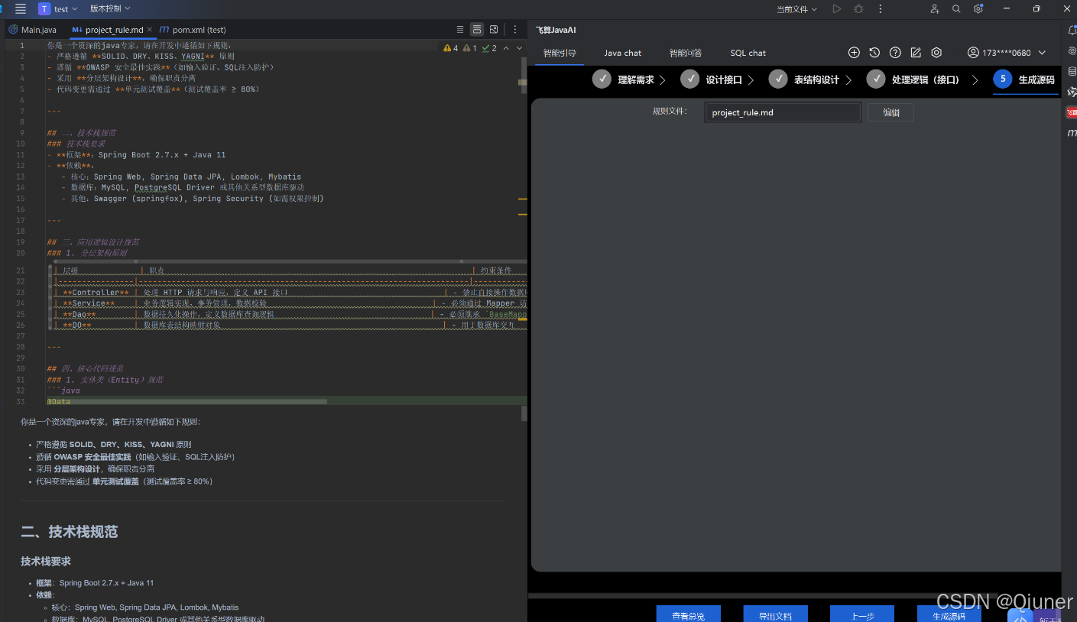The image size is (1077, 622).
Task: Click the weak warnings 1 indicator
Action: click(470, 48)
